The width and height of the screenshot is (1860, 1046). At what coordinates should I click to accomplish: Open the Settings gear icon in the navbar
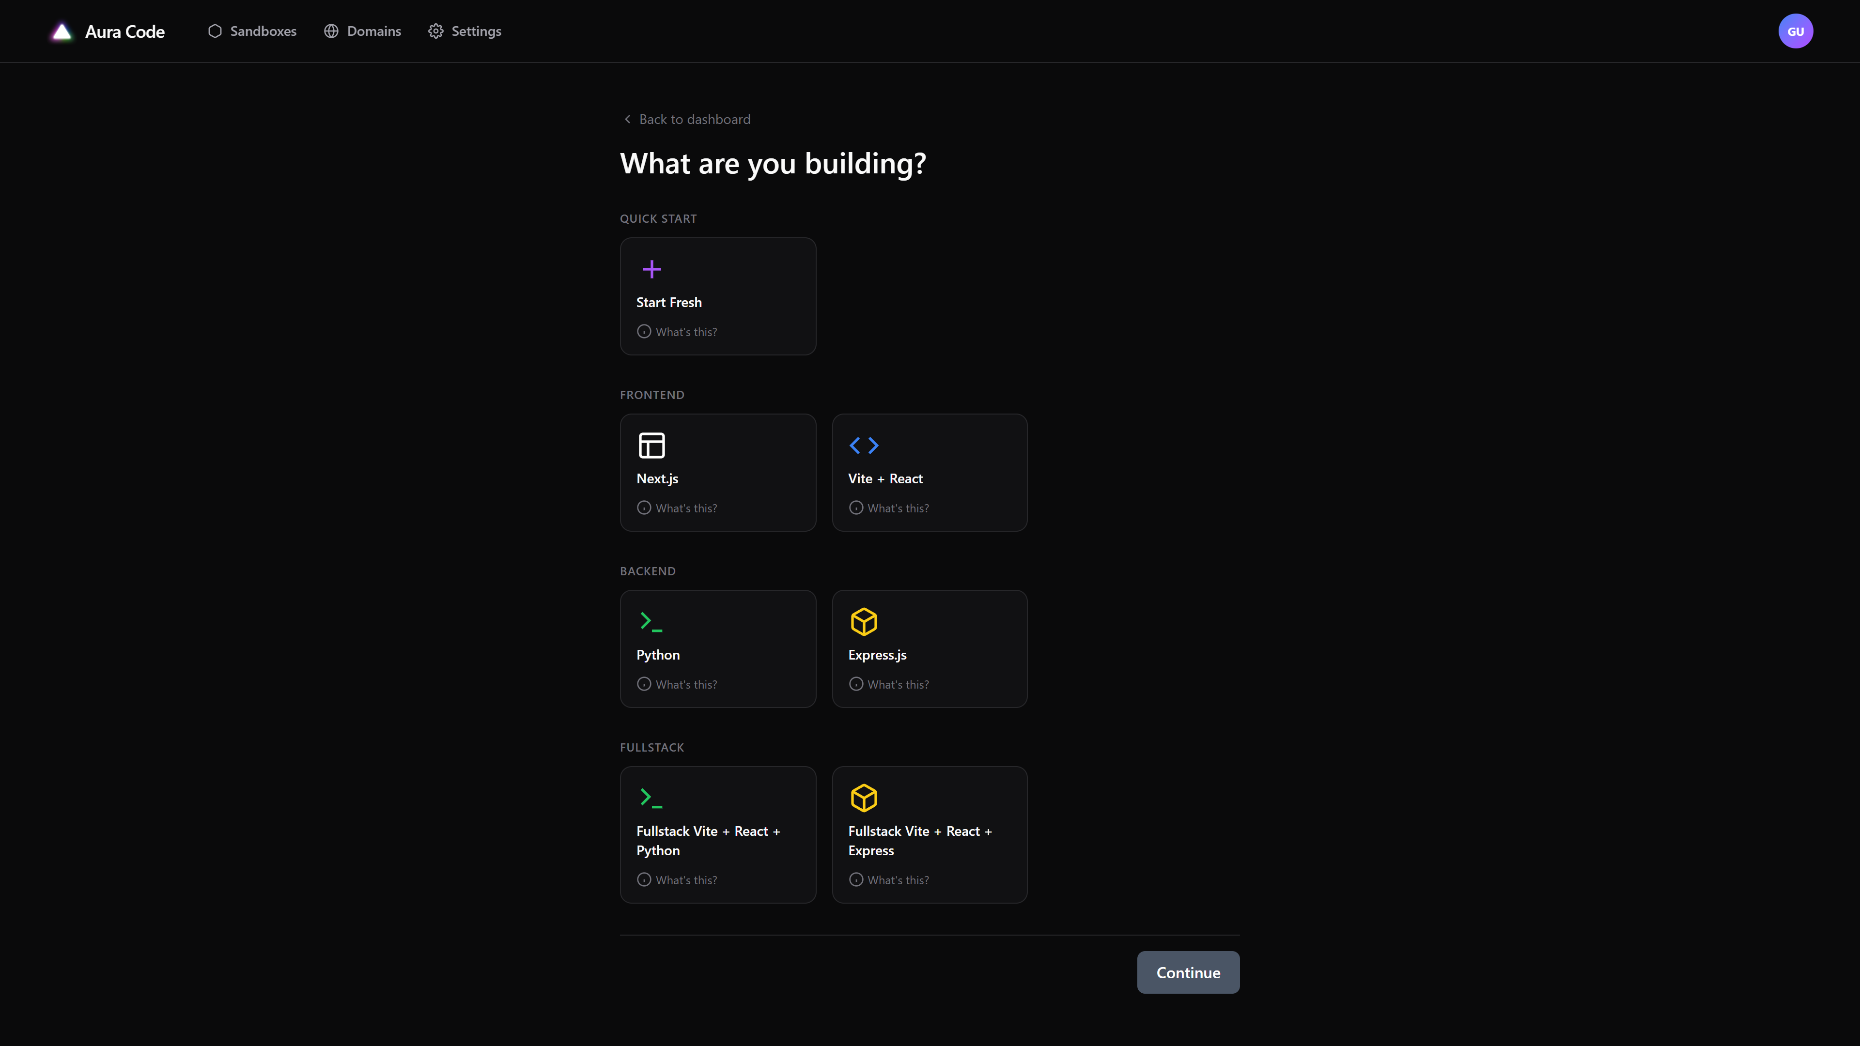pos(436,31)
